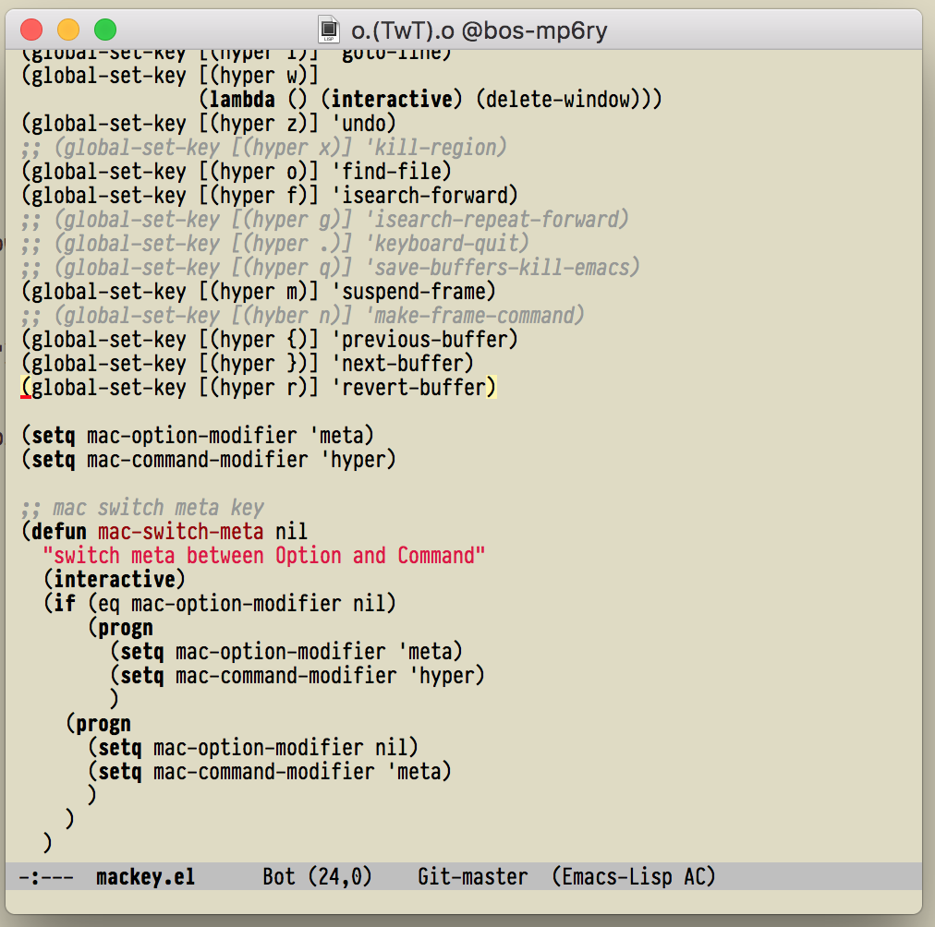Click the mackey.el buffer name in mode line
Image resolution: width=935 pixels, height=927 pixels.
(x=145, y=876)
